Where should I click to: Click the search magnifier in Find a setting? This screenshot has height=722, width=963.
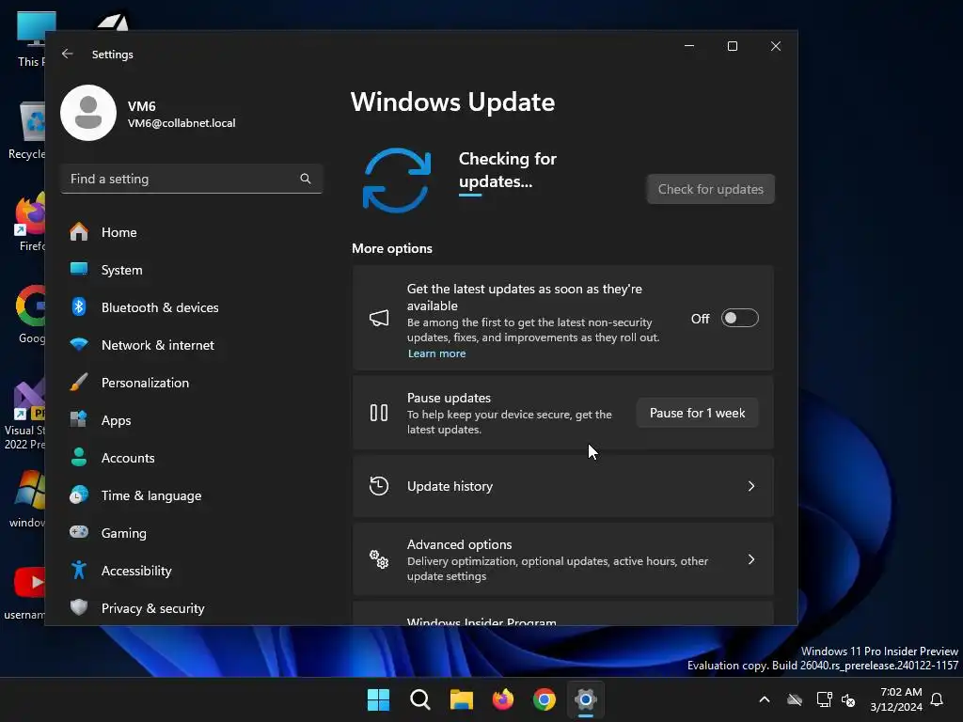click(x=306, y=179)
